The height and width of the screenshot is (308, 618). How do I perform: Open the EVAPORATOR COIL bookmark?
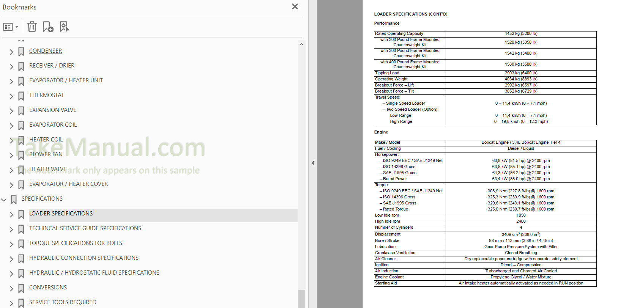pyautogui.click(x=53, y=125)
